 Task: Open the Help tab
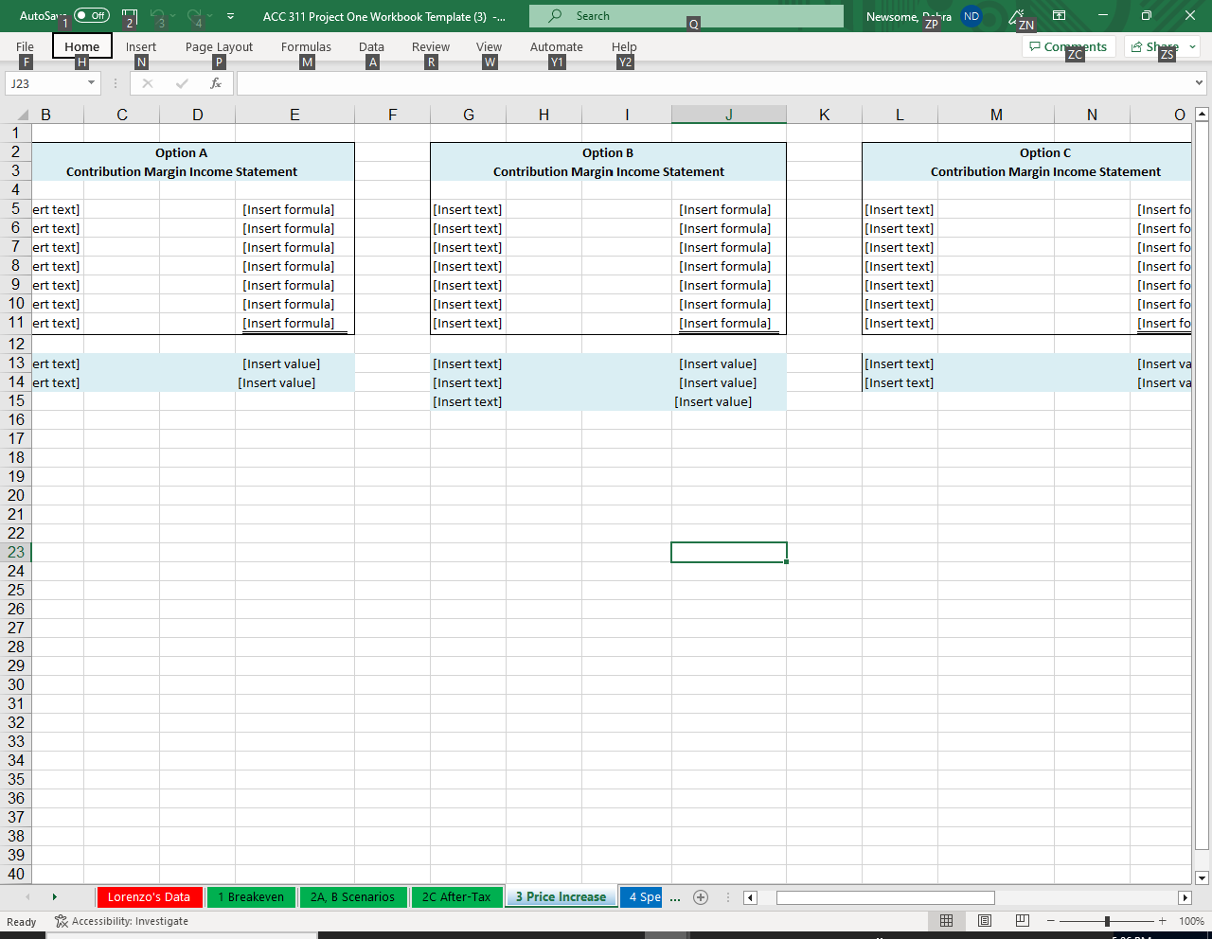pyautogui.click(x=624, y=46)
